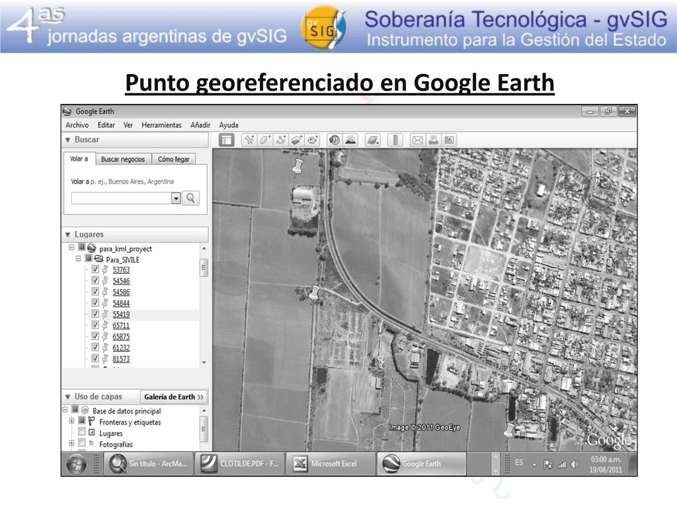This screenshot has height=508, width=677.
Task: Click the Volar a search input field
Action: [x=122, y=198]
